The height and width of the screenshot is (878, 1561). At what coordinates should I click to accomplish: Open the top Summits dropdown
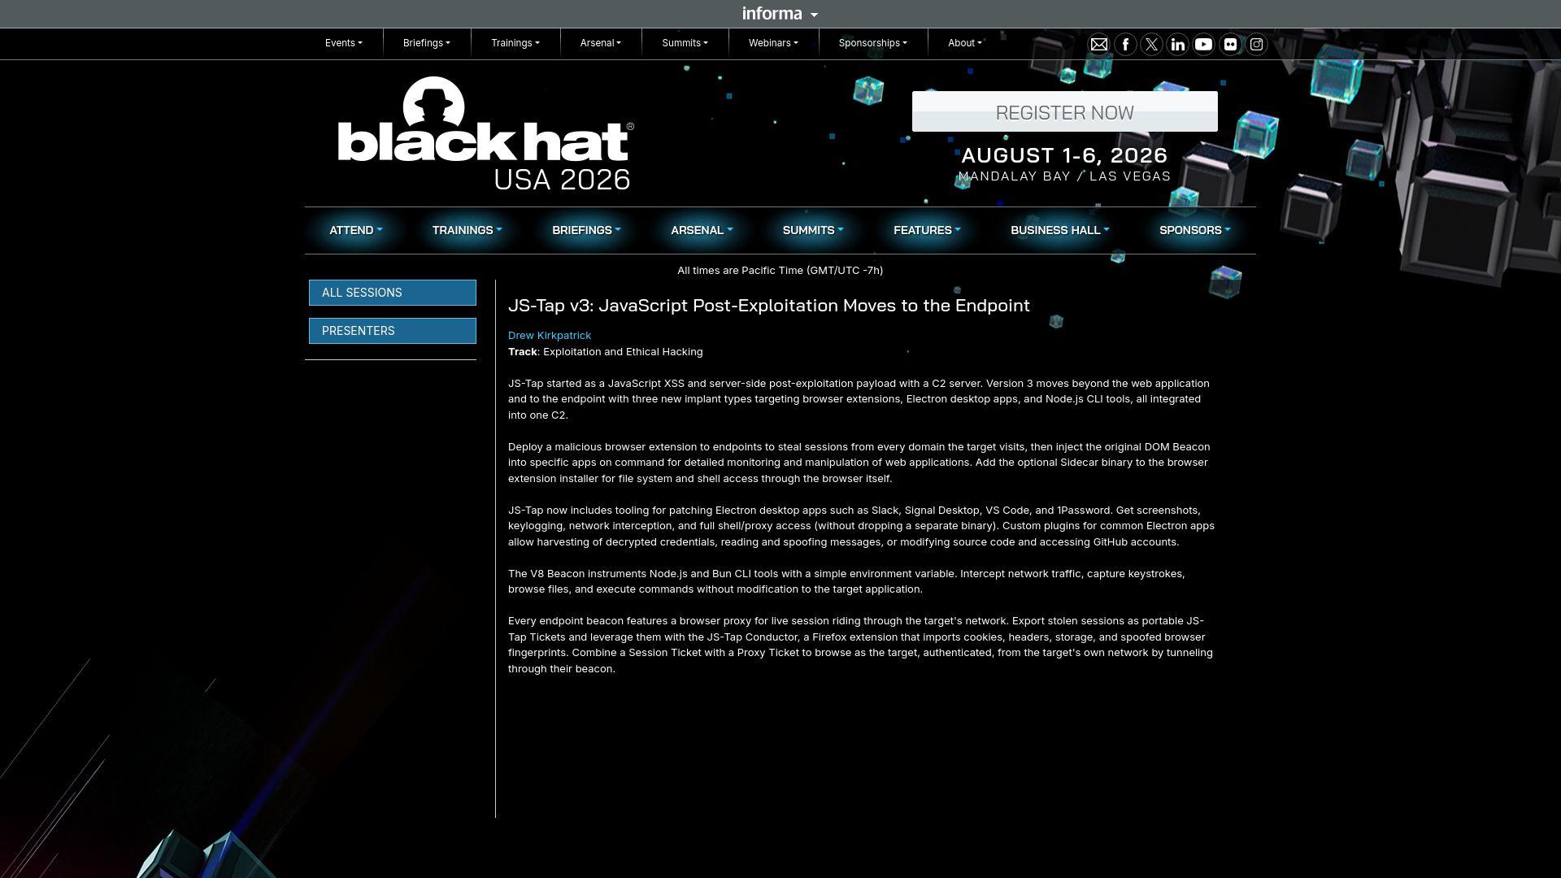pos(685,43)
